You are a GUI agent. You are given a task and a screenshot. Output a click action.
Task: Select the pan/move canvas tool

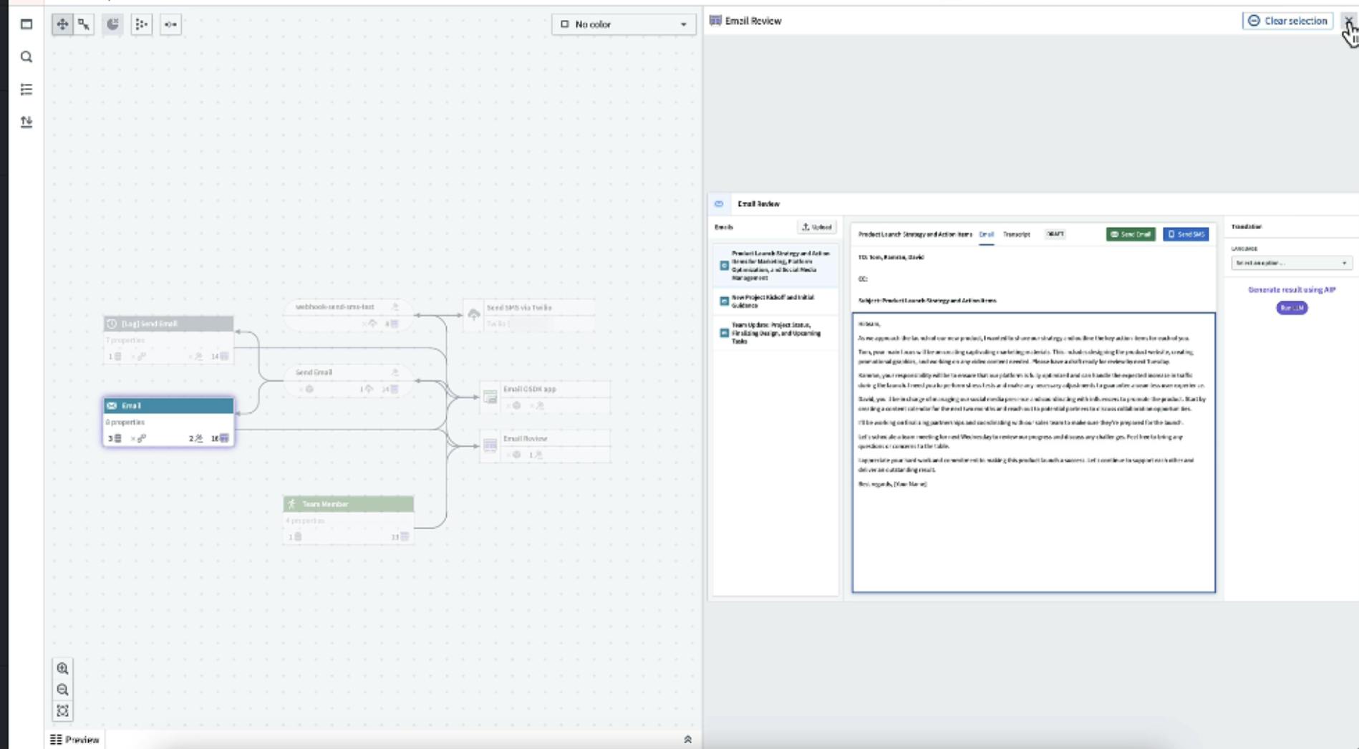tap(62, 24)
